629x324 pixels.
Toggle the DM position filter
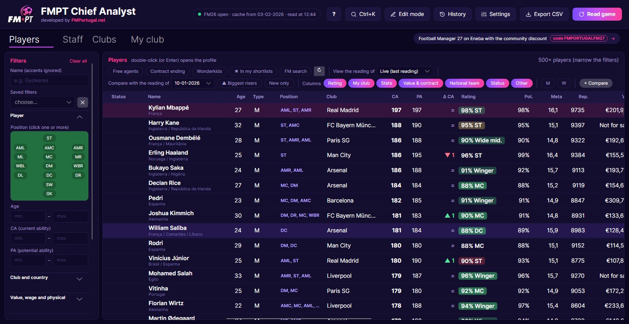click(x=49, y=166)
